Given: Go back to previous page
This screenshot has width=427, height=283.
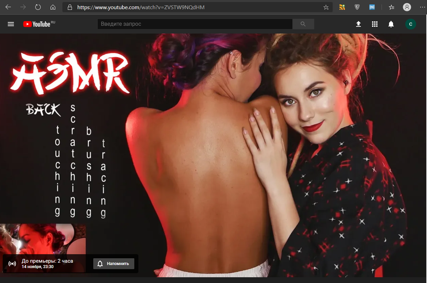Looking at the screenshot, I should pos(8,7).
